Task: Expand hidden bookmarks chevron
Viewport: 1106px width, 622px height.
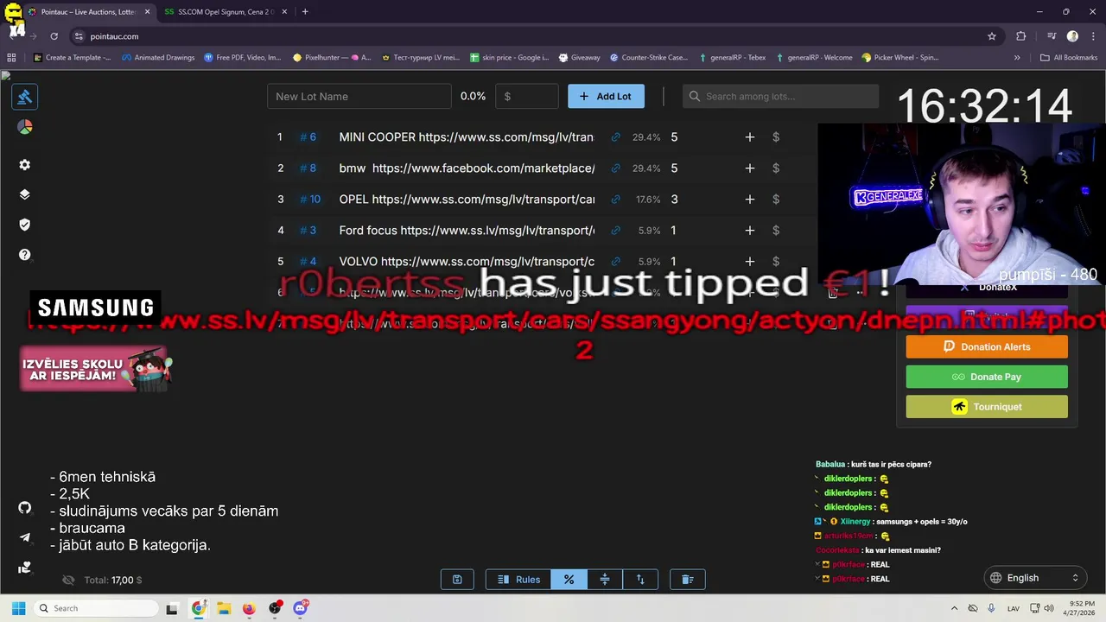Action: (x=1017, y=58)
